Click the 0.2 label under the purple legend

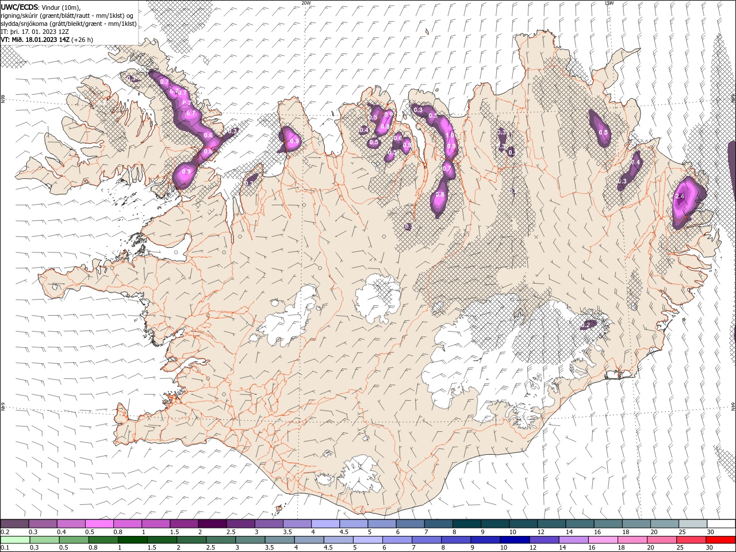(x=5, y=532)
